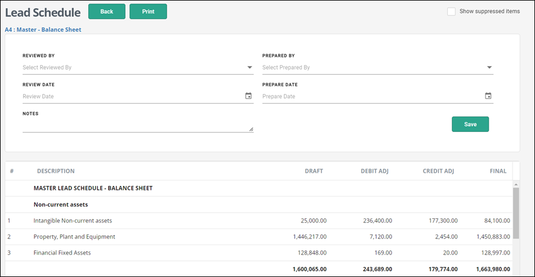The width and height of the screenshot is (535, 277).
Task: Click into the Notes text area
Action: (138, 125)
